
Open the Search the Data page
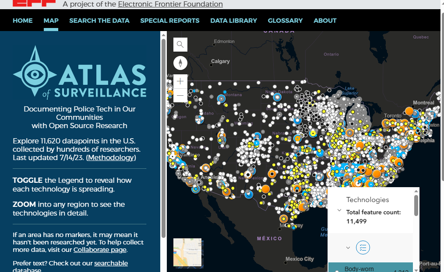coord(99,21)
